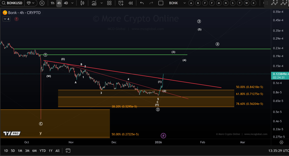Set the range to YTD
Screen dimensions: 289x156
pos(43,151)
